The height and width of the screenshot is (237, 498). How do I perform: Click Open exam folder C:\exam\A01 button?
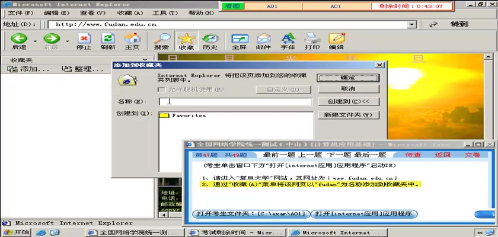[x=251, y=214]
